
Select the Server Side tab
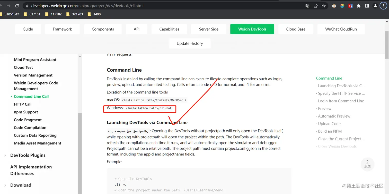tap(209, 29)
